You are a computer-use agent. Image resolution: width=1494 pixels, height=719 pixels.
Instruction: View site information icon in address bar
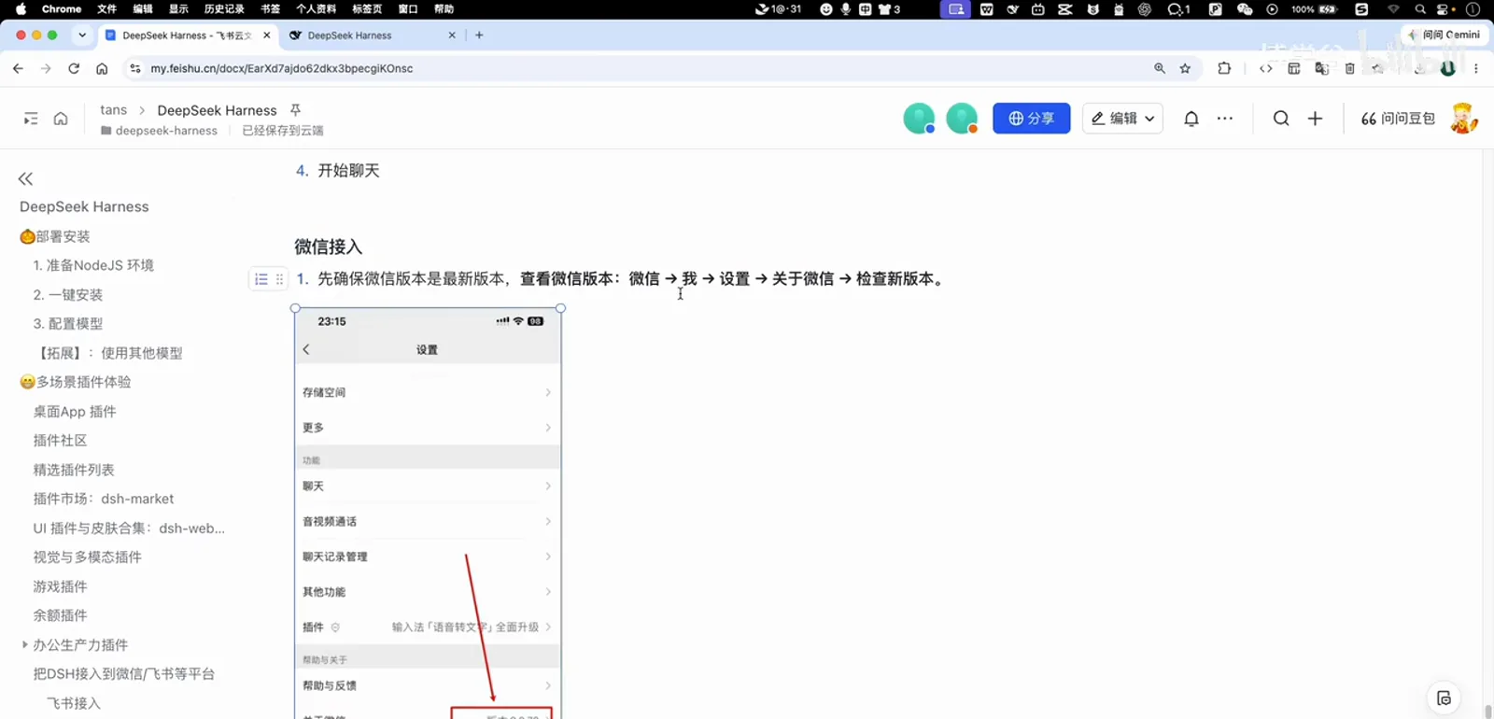pyautogui.click(x=134, y=68)
